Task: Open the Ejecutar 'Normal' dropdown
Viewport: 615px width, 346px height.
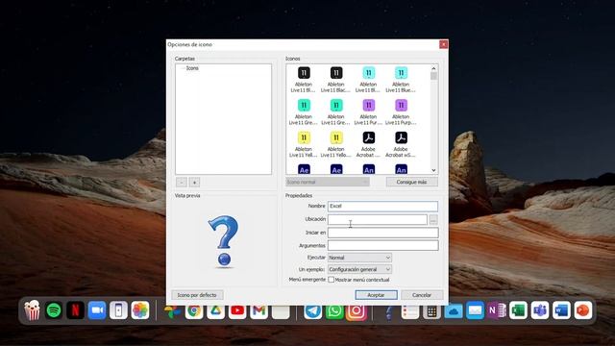Action: (359, 258)
